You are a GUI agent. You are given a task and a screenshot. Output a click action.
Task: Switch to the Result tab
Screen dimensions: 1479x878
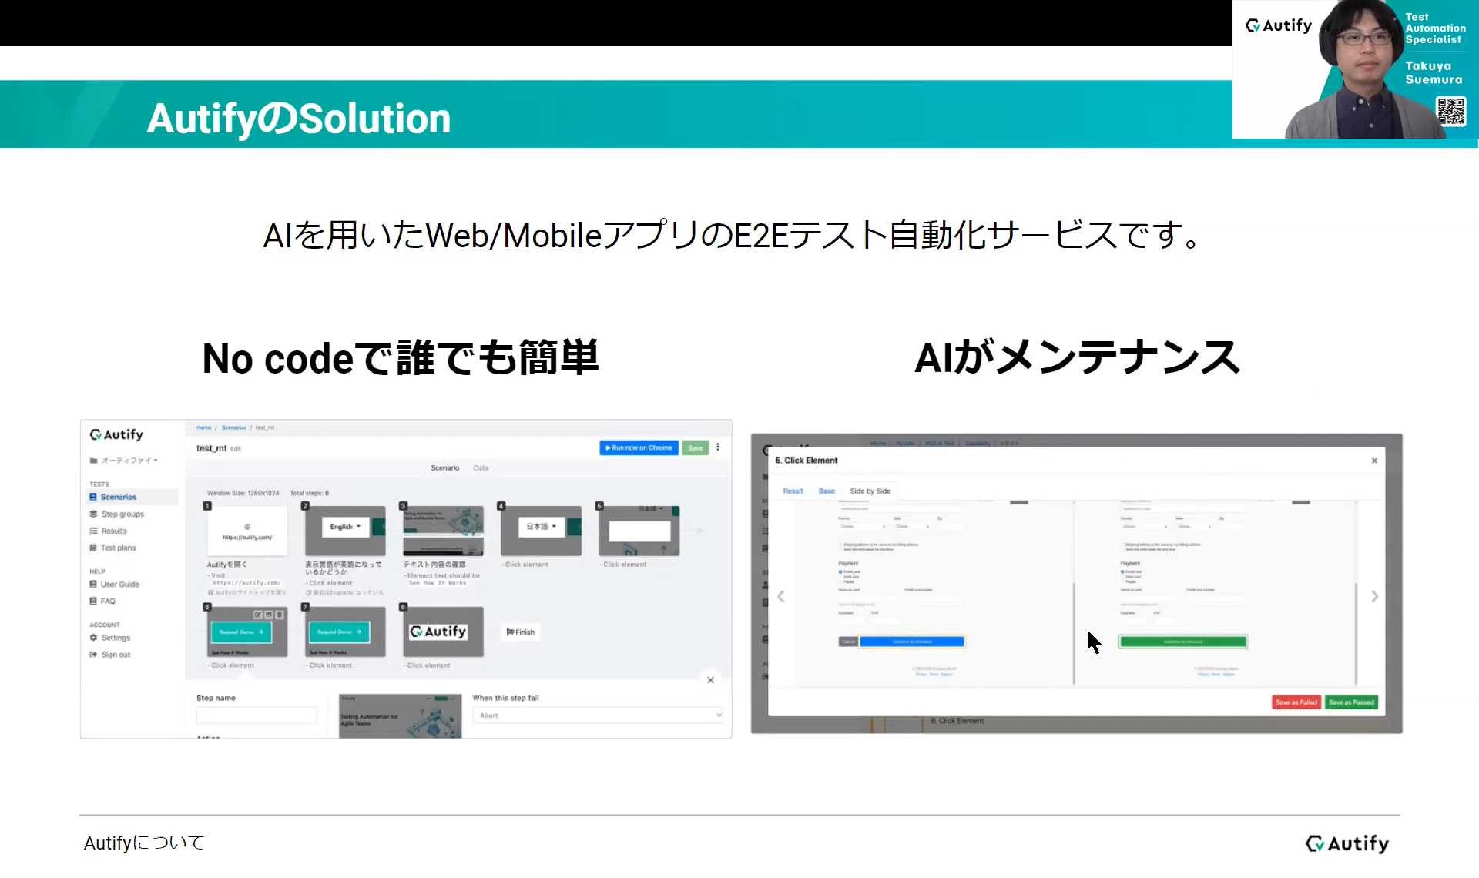(793, 491)
